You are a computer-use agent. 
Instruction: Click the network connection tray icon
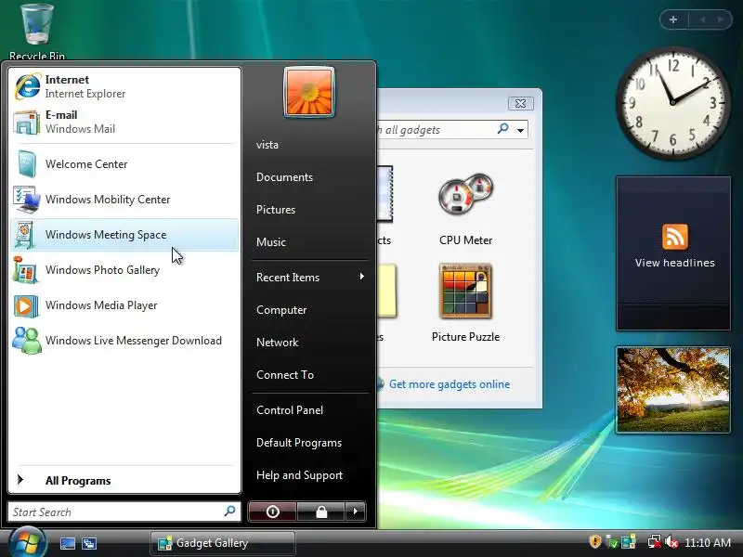pos(655,541)
